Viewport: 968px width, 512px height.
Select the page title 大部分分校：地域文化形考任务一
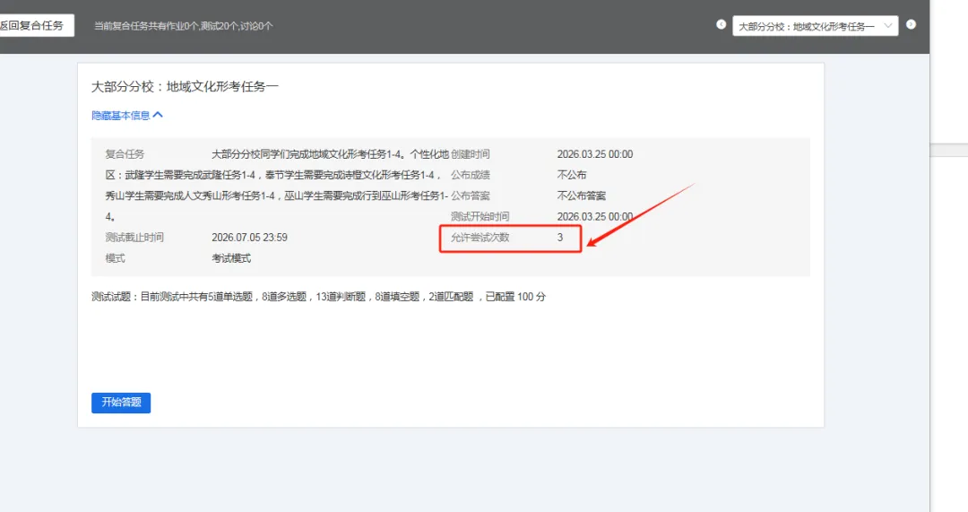185,86
